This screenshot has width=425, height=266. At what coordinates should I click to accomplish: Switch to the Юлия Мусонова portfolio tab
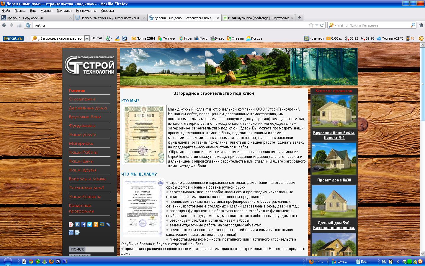click(258, 18)
